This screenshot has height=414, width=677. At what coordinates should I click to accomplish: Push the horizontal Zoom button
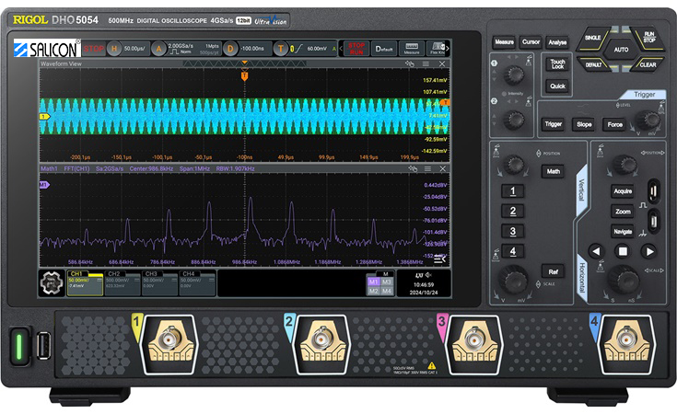pyautogui.click(x=622, y=212)
